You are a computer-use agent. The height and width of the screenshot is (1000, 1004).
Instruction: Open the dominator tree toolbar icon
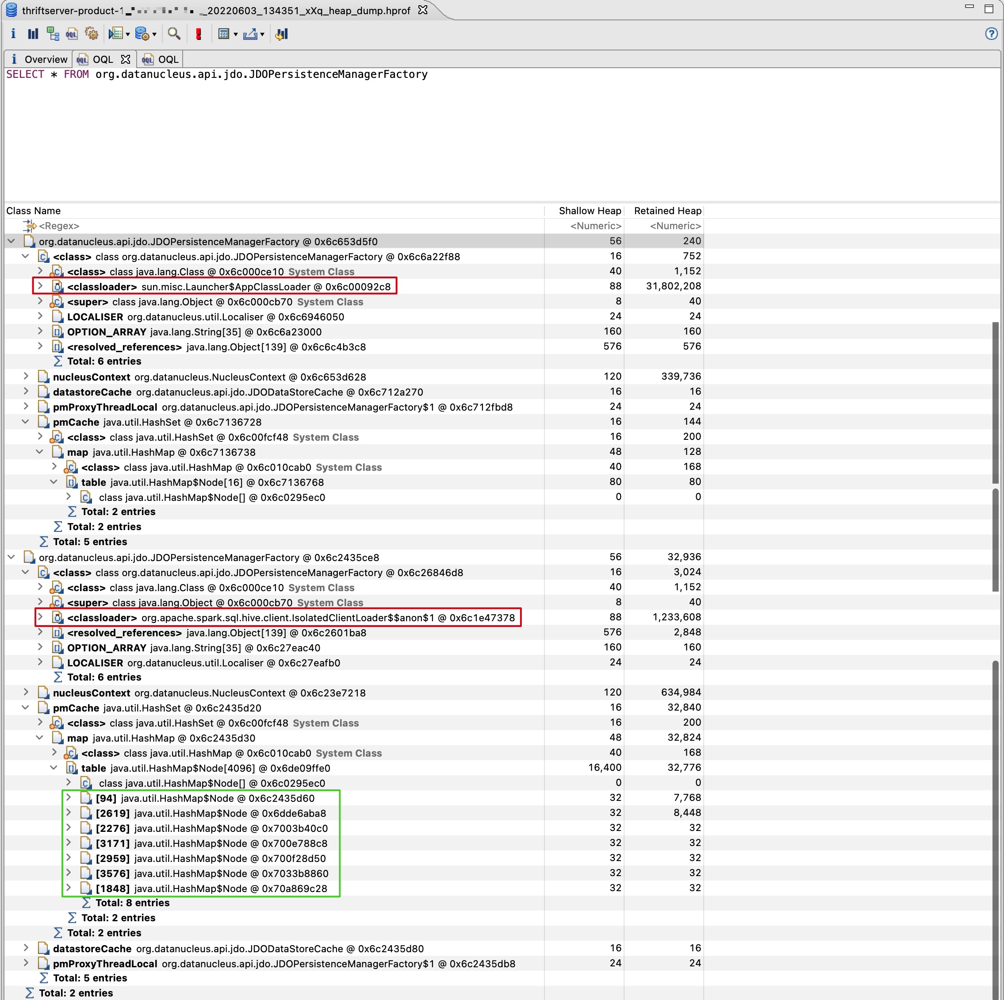(53, 35)
